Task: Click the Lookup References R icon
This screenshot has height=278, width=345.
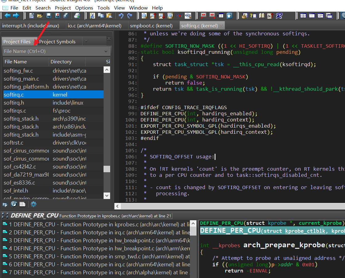Action: click(x=279, y=16)
